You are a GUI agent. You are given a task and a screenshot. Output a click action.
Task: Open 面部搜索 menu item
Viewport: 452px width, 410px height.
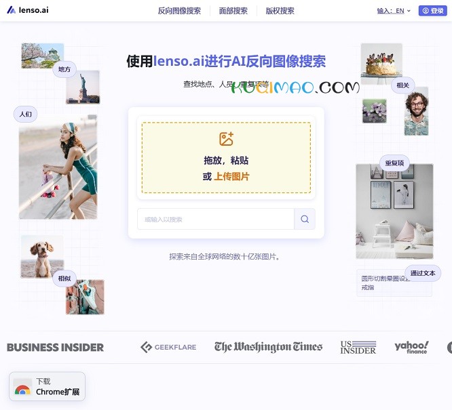point(233,11)
